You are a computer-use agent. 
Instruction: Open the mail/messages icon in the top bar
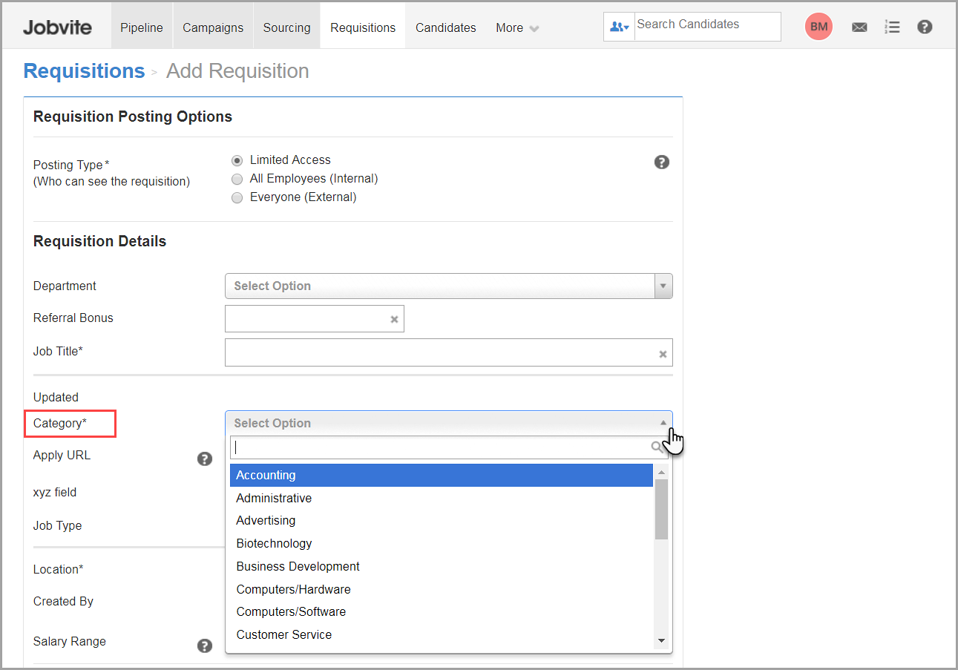coord(859,27)
